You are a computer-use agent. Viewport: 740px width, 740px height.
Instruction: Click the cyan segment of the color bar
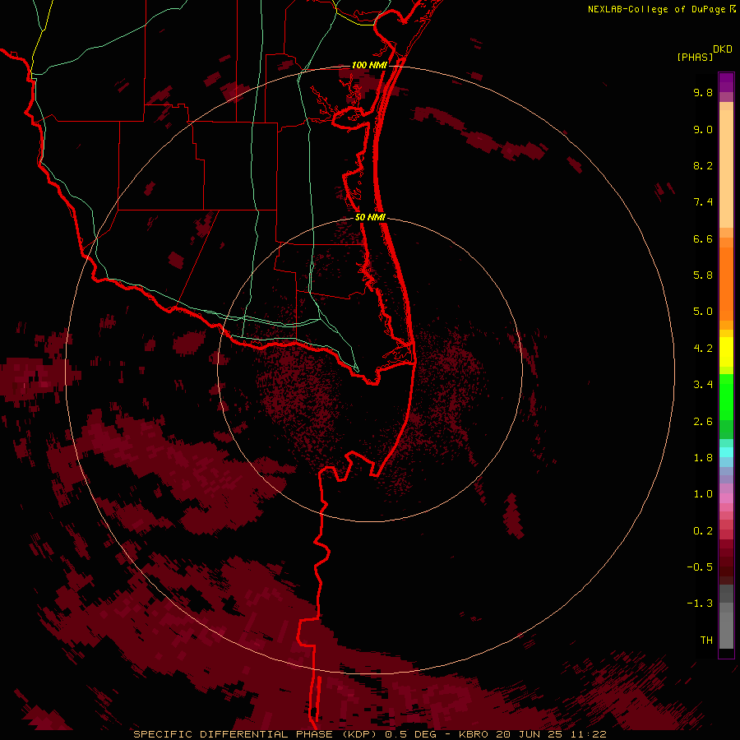[726, 452]
